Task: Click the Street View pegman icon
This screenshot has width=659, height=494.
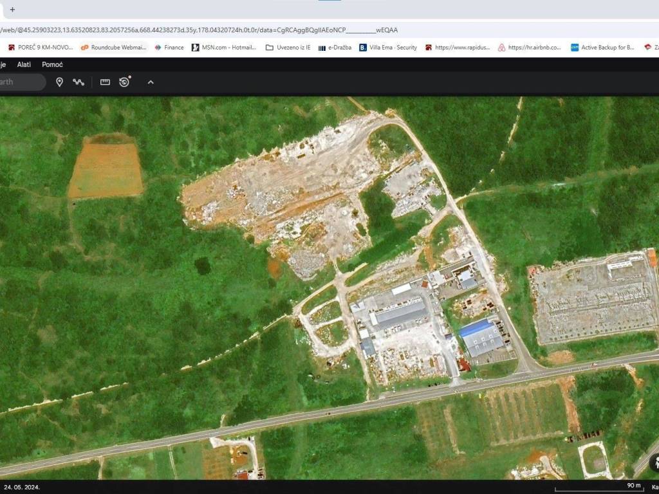Action: point(654,461)
